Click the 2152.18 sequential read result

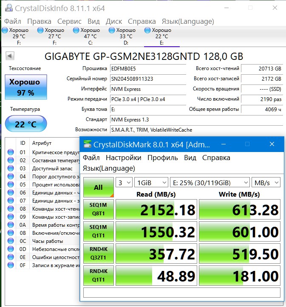(156, 209)
